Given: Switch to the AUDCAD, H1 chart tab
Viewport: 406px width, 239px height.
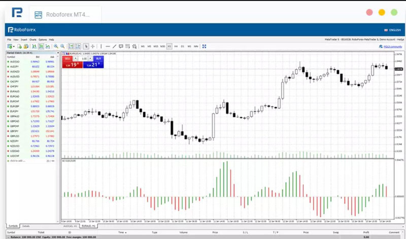Looking at the screenshot, I should (71, 226).
